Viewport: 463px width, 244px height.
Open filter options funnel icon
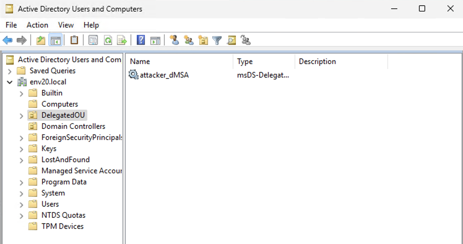pos(217,40)
